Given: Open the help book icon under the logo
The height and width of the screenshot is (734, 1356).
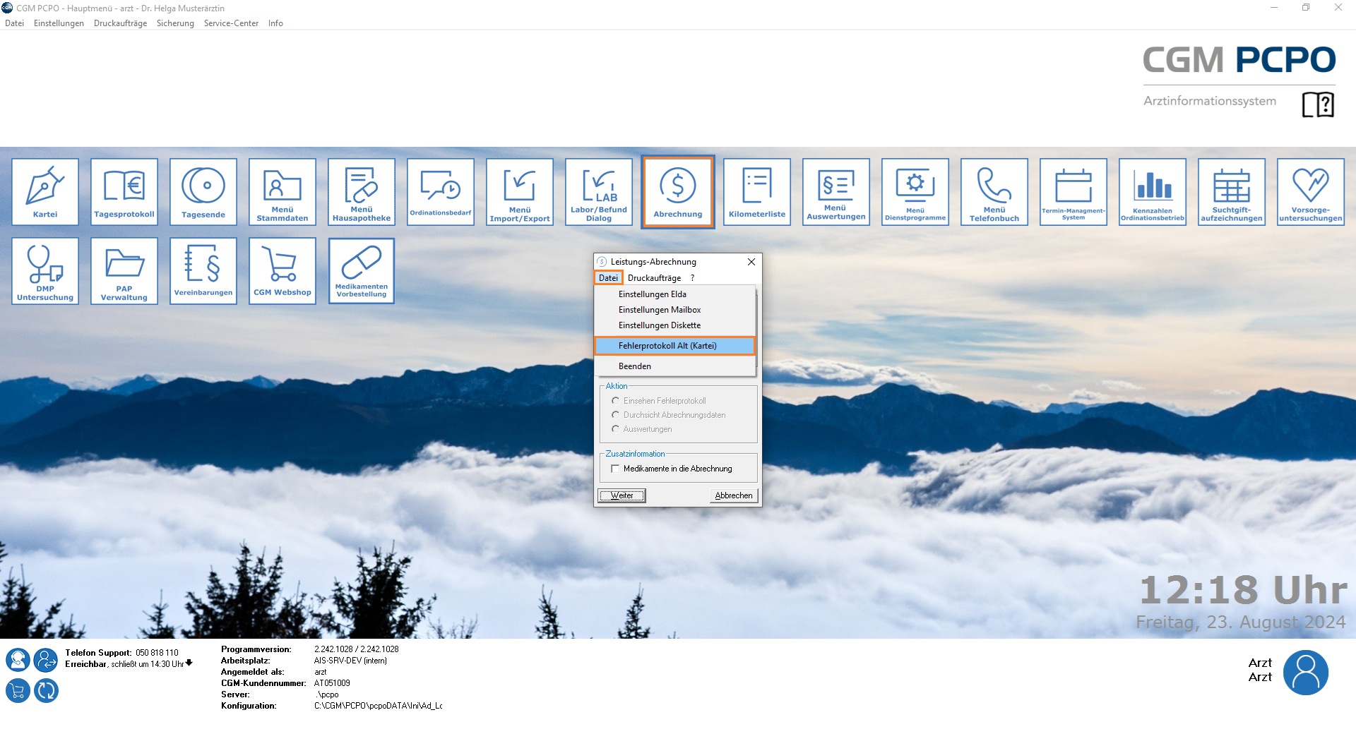Looking at the screenshot, I should pos(1317,104).
